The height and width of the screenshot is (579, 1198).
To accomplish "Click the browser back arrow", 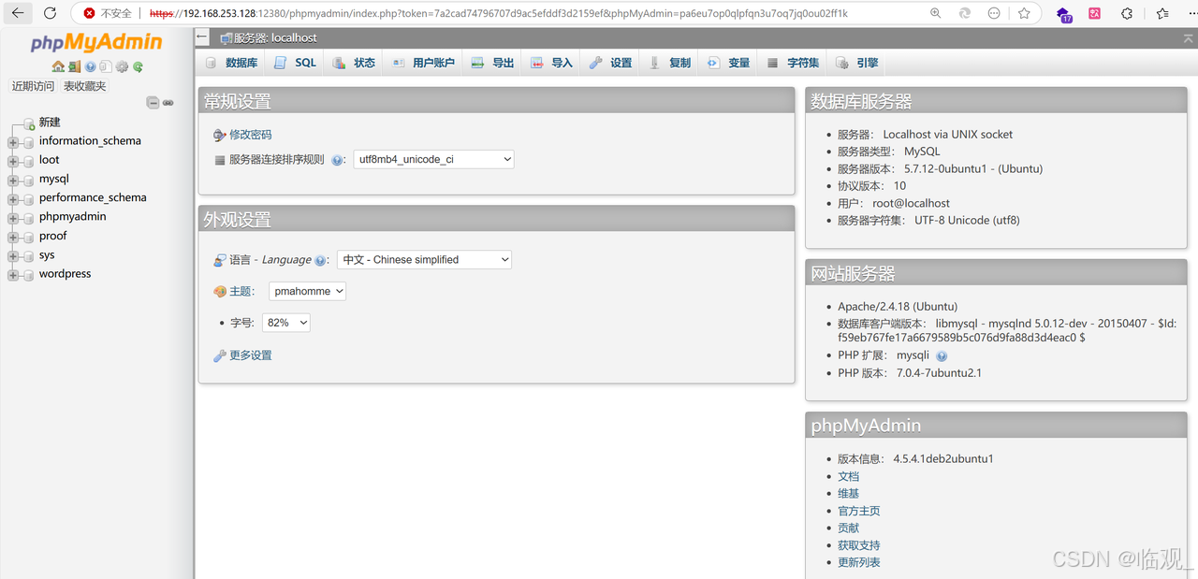I will click(18, 13).
